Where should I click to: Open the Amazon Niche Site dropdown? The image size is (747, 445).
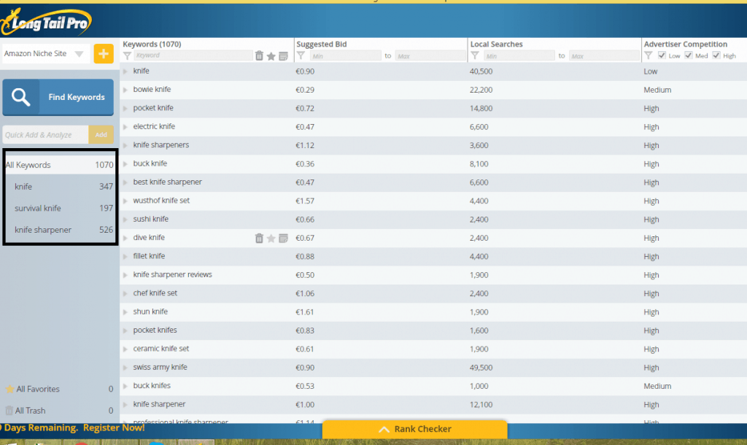coord(77,53)
